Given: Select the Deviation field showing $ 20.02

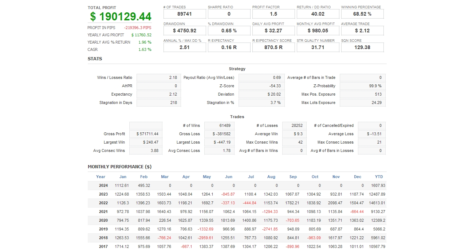Looking at the screenshot, I should click(x=261, y=94).
